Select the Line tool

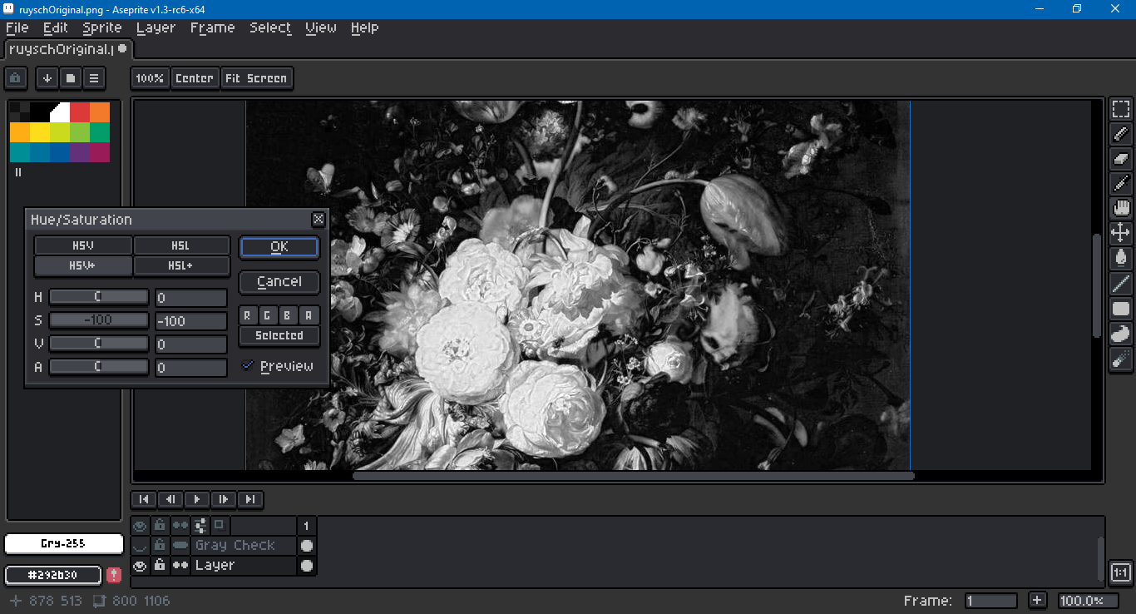click(1121, 284)
